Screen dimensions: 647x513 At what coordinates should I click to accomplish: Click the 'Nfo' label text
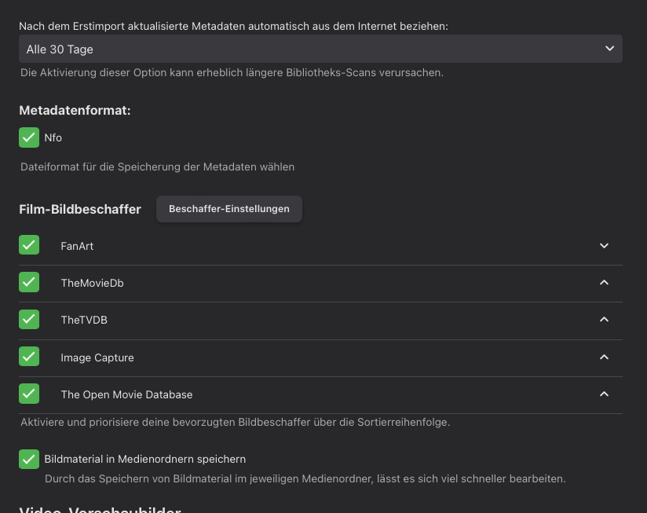pos(53,137)
